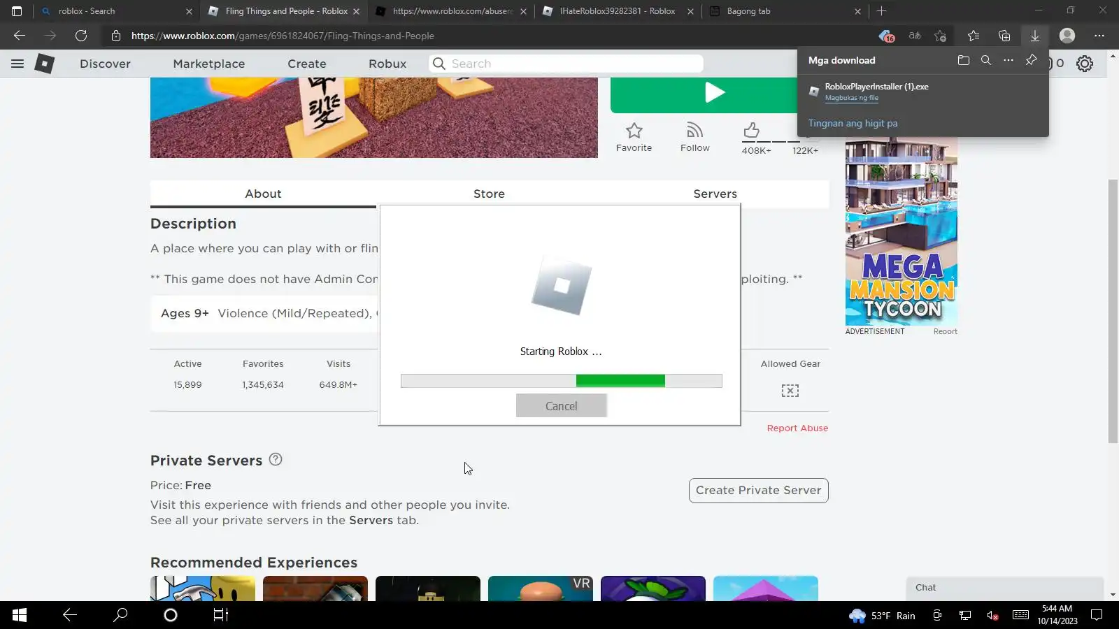This screenshot has height=629, width=1119.
Task: Open RobloxPlayerInstaller (1).exe download entry
Action: click(876, 87)
